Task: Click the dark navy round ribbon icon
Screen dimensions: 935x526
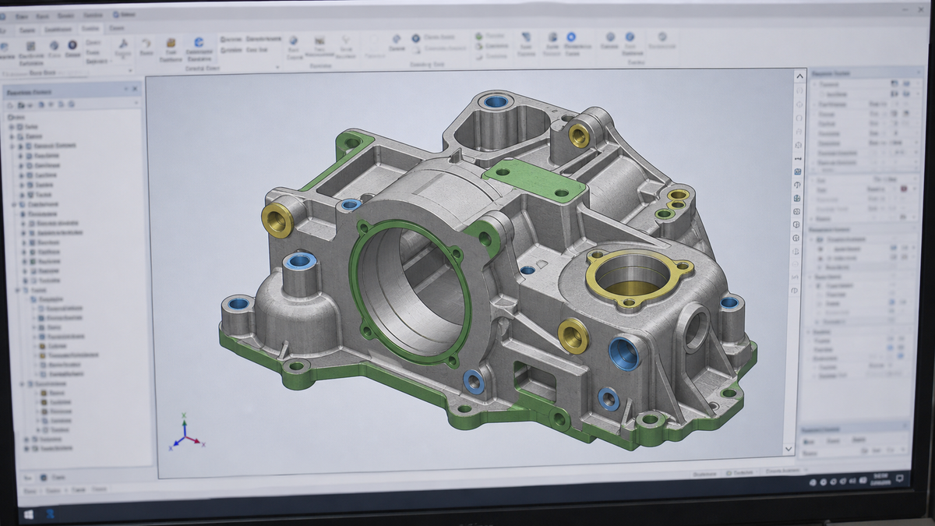Action: point(72,45)
